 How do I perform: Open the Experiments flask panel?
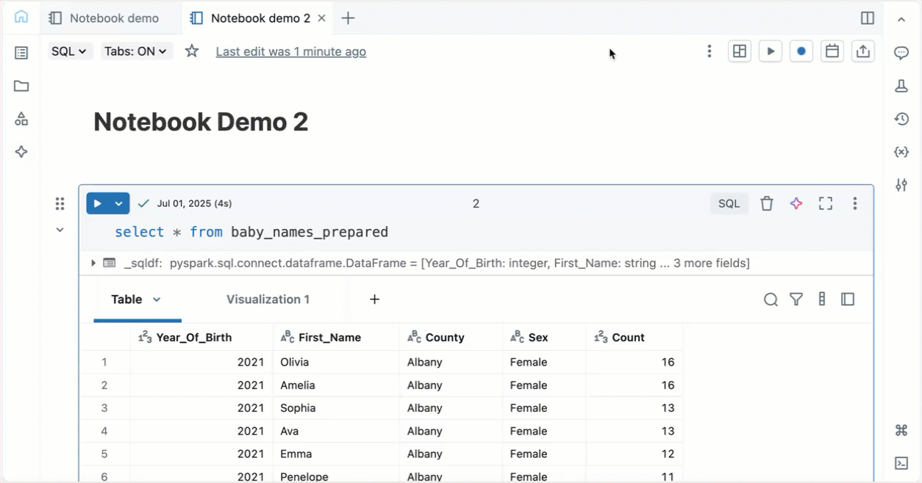(901, 86)
